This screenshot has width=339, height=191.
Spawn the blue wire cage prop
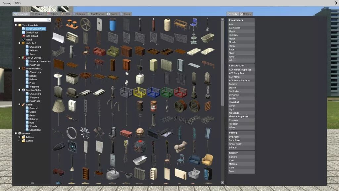click(153, 93)
